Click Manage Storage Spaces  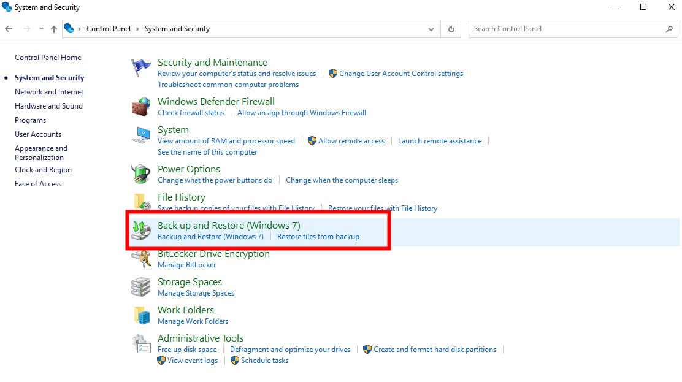196,293
